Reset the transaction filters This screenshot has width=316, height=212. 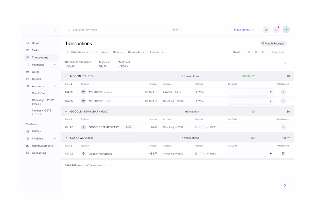click(237, 52)
